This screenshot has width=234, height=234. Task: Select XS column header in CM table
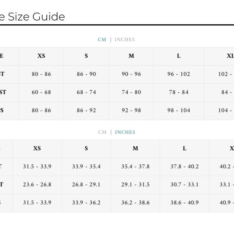tap(41, 56)
